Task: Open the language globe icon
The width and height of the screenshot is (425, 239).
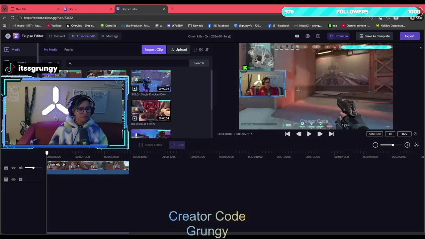Action: point(308,36)
